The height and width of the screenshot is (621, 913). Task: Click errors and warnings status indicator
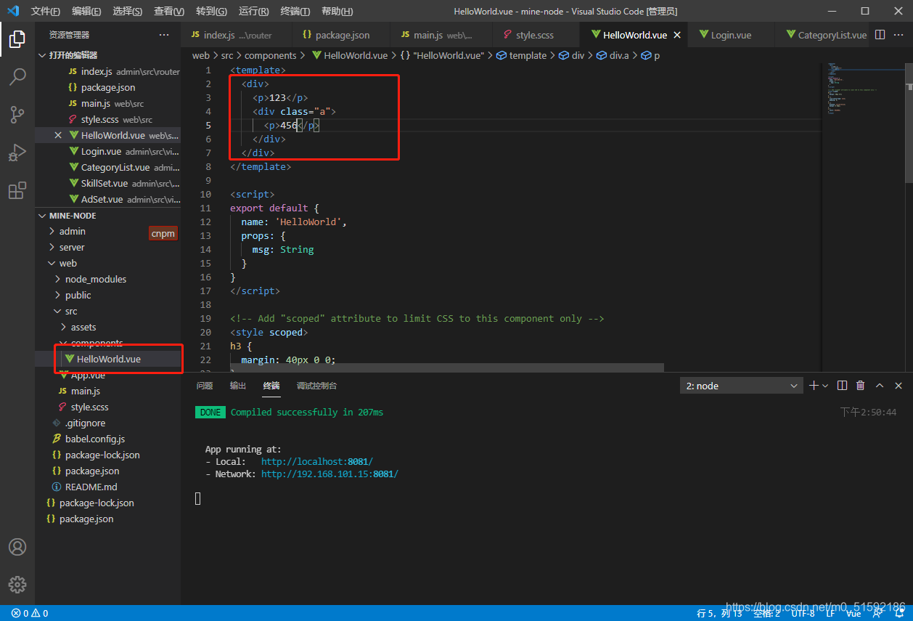29,613
